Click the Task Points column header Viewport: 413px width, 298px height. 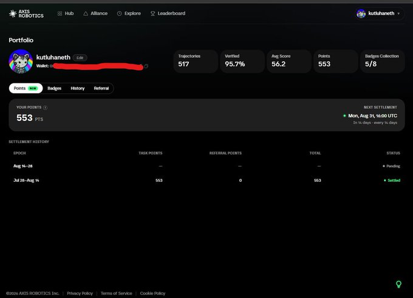tap(151, 153)
